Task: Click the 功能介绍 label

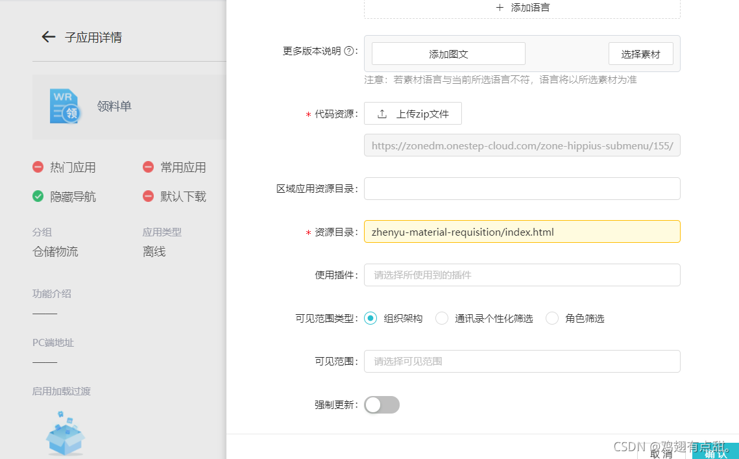Action: point(52,293)
